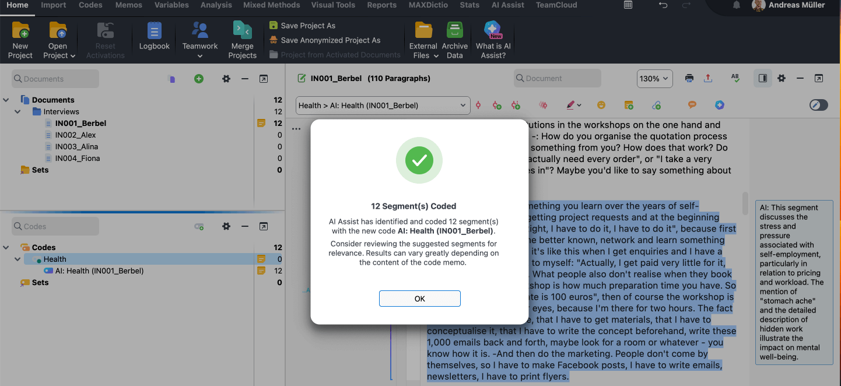Choose Save Project As
Screen dimensions: 841x386
(302, 26)
